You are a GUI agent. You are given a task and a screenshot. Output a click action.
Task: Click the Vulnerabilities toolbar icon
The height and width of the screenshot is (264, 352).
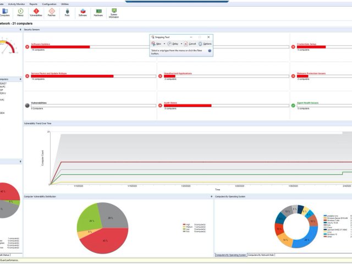(x=36, y=12)
